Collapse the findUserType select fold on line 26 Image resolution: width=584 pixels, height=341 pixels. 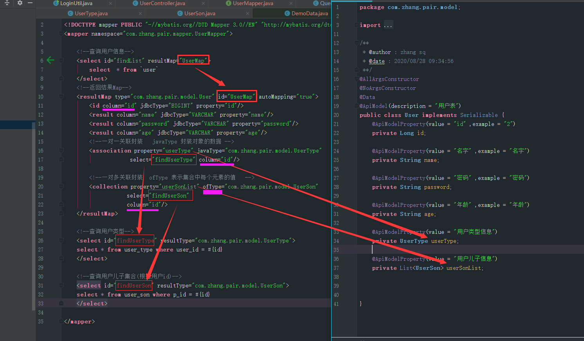coord(61,240)
